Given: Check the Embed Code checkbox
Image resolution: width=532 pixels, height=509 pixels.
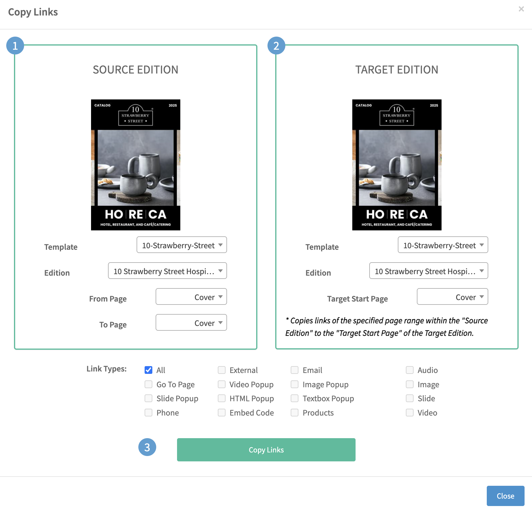Looking at the screenshot, I should tap(222, 413).
